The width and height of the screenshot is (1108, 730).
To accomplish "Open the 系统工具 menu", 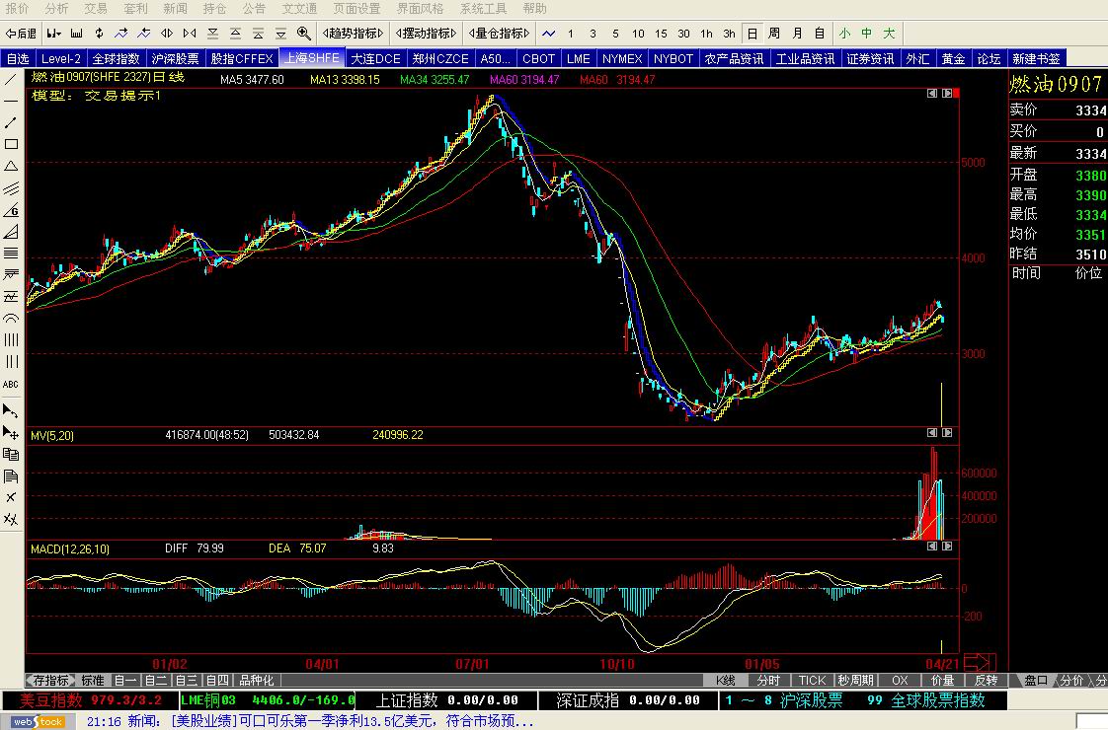I will [483, 9].
